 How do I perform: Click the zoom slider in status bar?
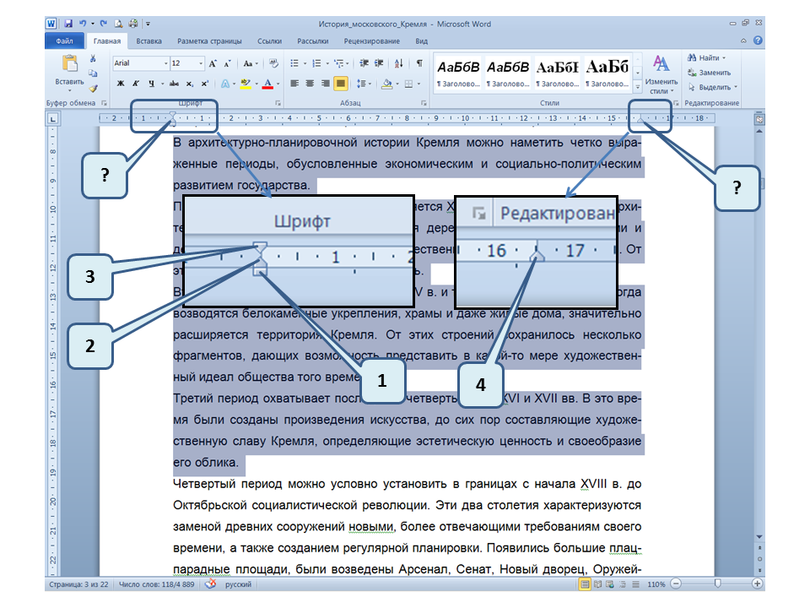click(717, 584)
